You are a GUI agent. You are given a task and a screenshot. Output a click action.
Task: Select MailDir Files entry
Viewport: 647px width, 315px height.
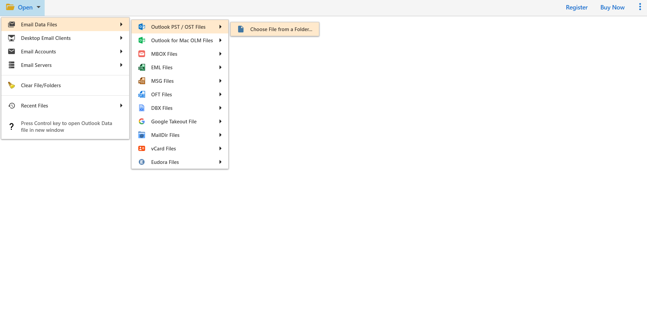tap(180, 135)
